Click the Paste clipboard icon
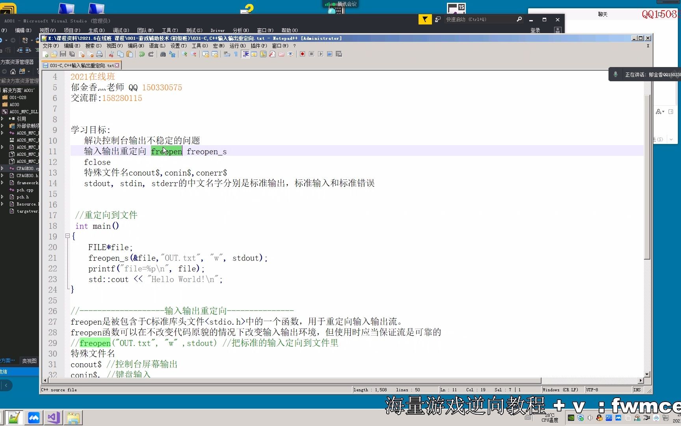 [130, 54]
